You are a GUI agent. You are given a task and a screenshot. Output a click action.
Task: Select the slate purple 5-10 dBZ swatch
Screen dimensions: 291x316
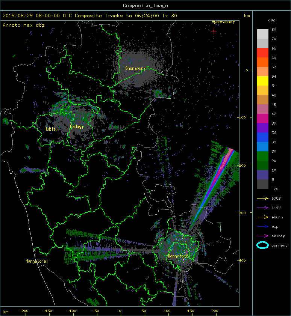tap(262, 175)
